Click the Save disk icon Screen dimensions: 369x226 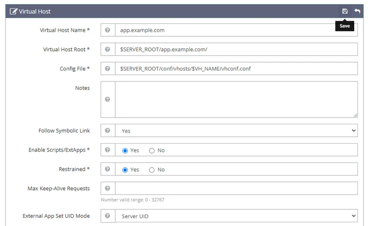tap(345, 11)
